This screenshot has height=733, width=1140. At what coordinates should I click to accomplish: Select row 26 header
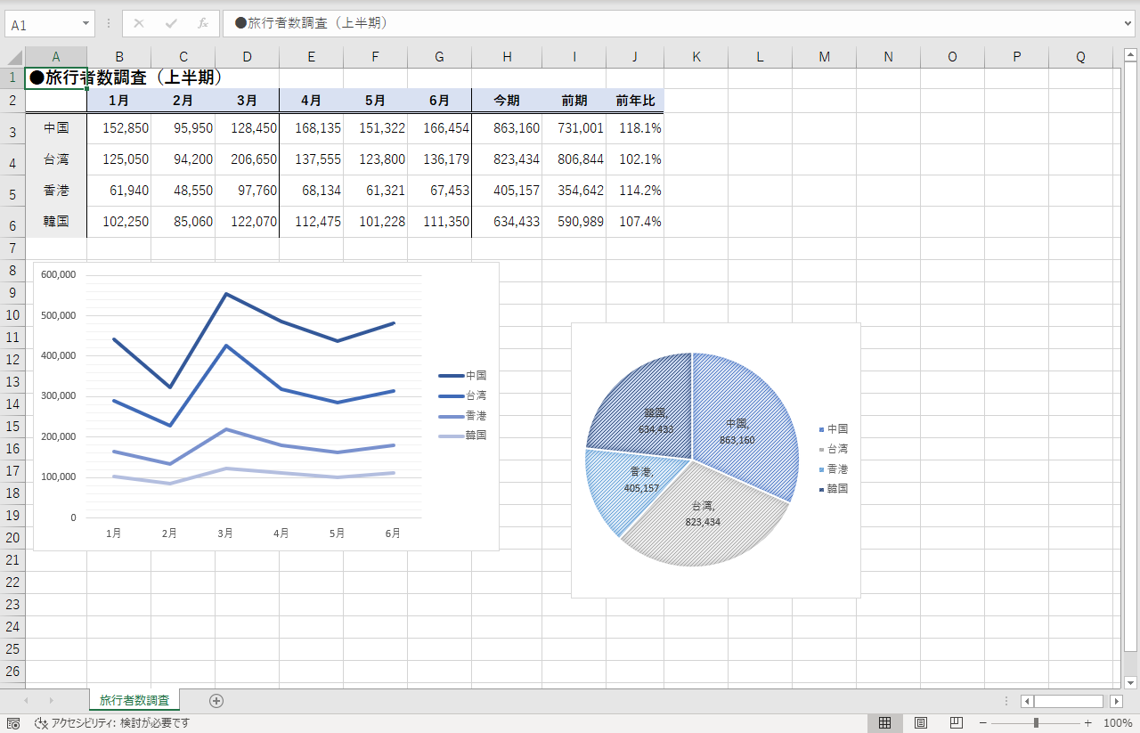(x=12, y=671)
